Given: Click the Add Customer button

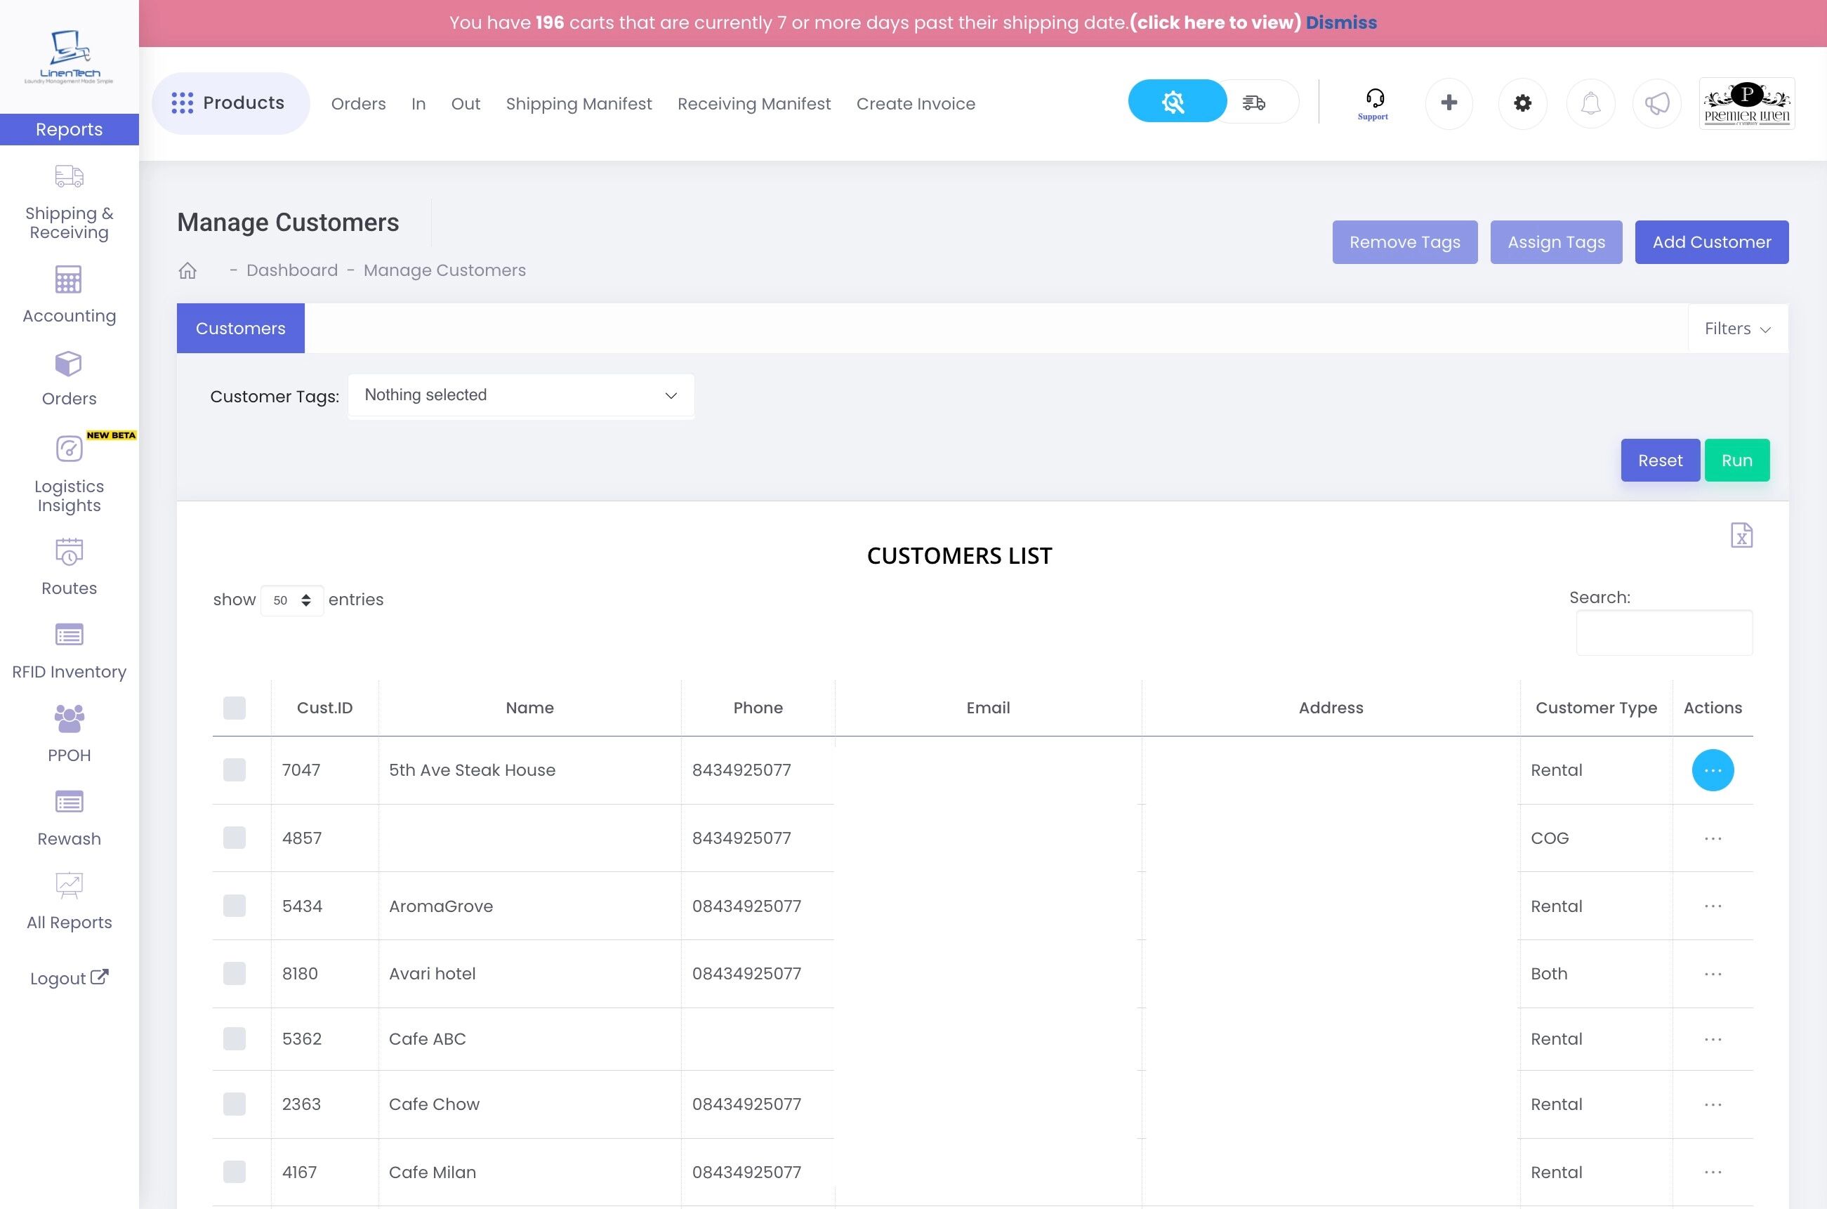Looking at the screenshot, I should click(1710, 242).
